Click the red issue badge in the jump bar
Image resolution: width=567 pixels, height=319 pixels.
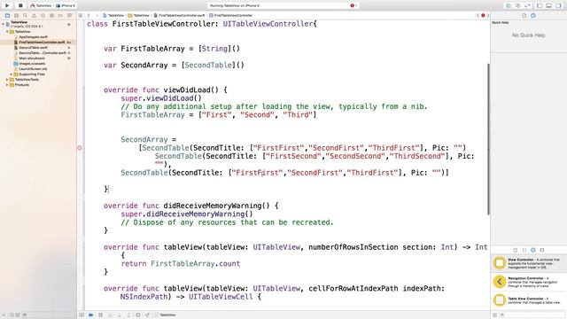click(483, 16)
